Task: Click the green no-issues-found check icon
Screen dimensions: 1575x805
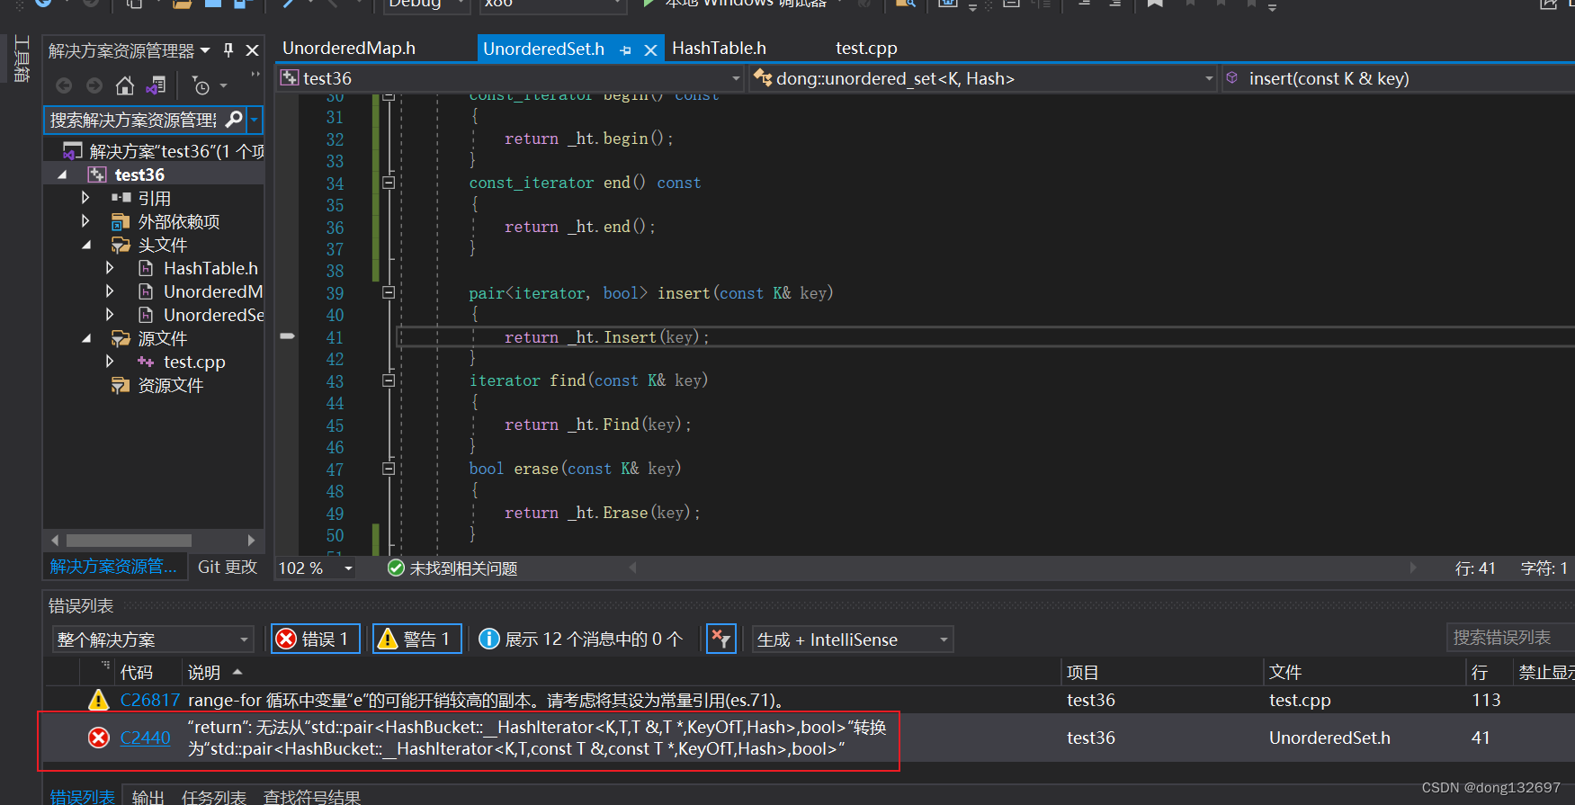Action: click(396, 568)
